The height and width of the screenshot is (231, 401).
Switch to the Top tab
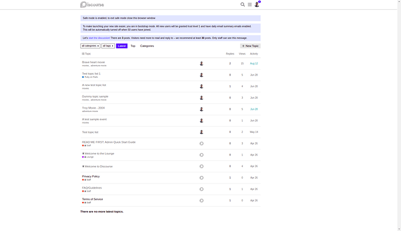pyautogui.click(x=133, y=46)
